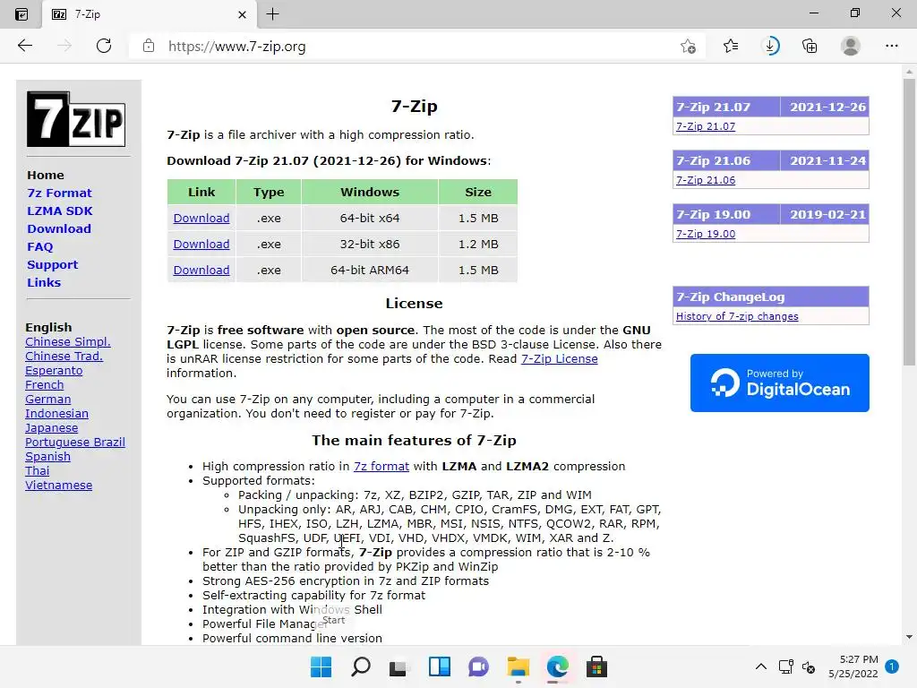Switch language to Japanese
The width and height of the screenshot is (917, 688).
click(51, 428)
